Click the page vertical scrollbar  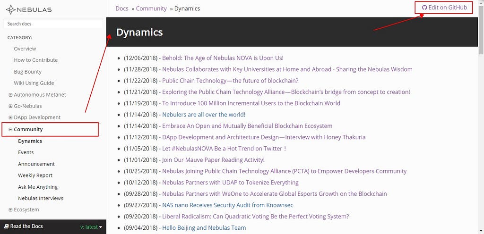tap(481, 118)
